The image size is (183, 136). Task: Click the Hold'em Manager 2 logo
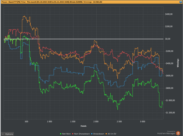(178, 133)
